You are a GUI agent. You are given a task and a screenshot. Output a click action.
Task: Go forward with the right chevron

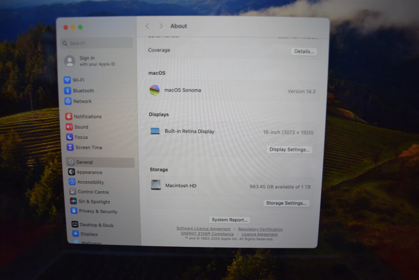tap(160, 26)
